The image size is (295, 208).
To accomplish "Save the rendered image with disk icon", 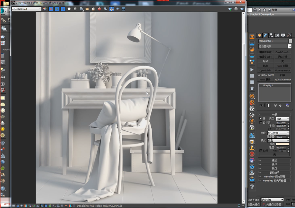I will tap(81, 9).
